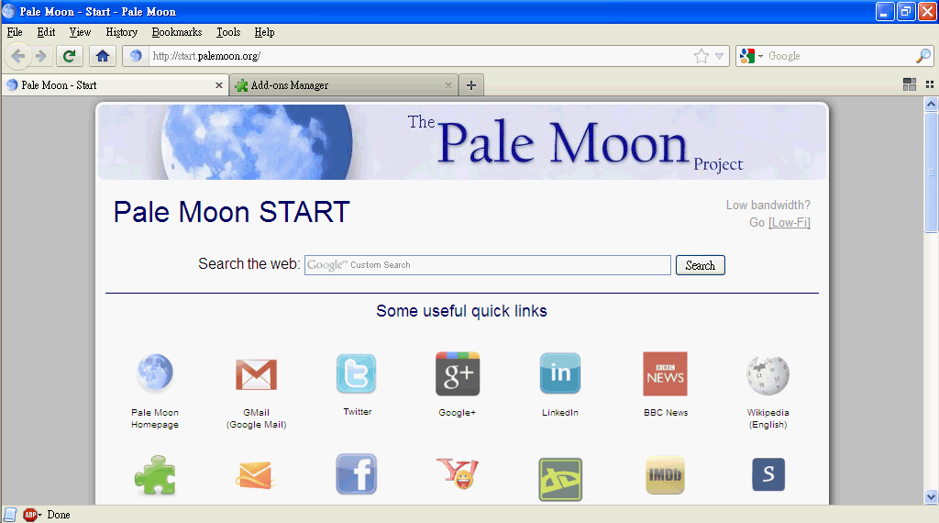Open the Pale Moon Homepage quick link icon
The height and width of the screenshot is (523, 939).
(155, 373)
